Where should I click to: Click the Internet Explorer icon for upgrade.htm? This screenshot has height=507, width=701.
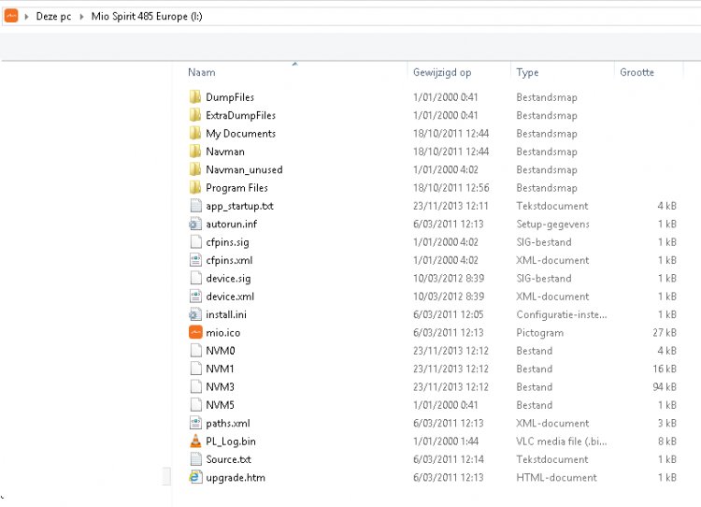195,477
